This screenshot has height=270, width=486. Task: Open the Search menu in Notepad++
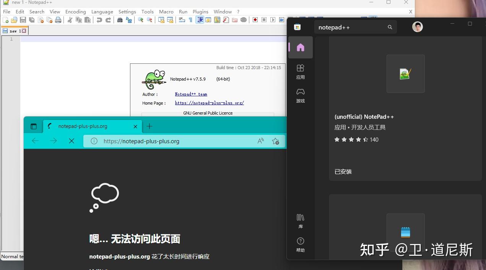coord(37,11)
